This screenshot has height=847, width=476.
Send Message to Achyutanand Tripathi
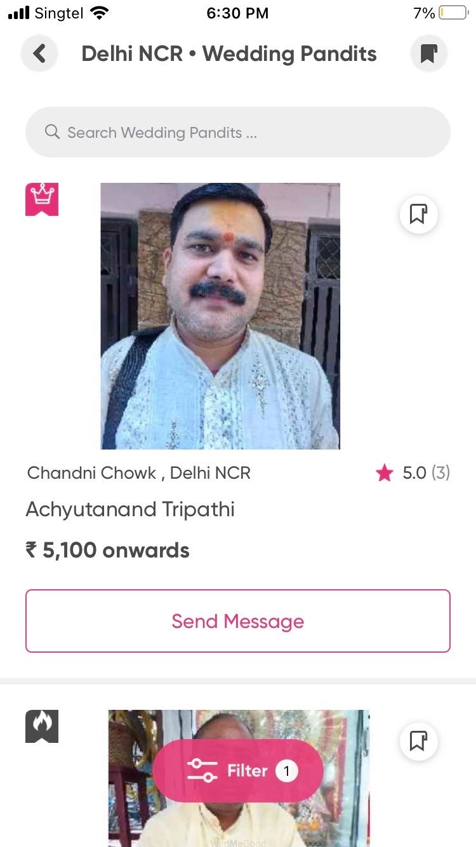(x=238, y=621)
